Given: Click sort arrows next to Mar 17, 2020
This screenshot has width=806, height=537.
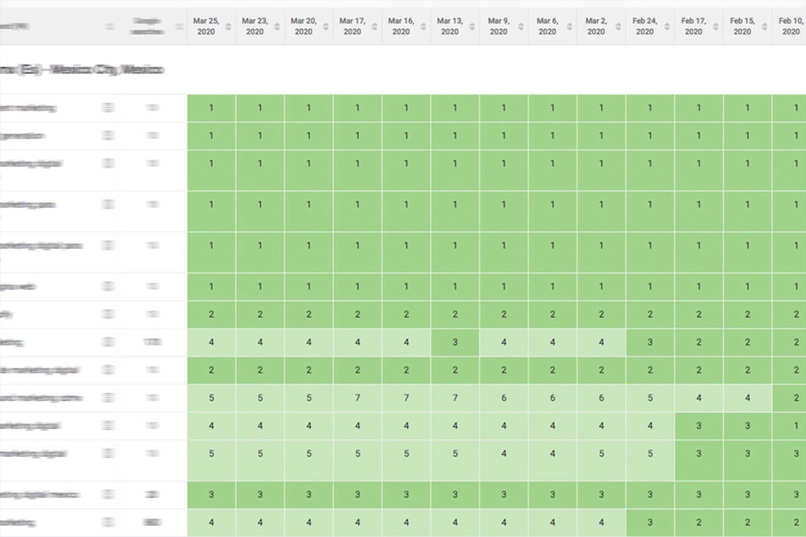Looking at the screenshot, I should point(374,27).
